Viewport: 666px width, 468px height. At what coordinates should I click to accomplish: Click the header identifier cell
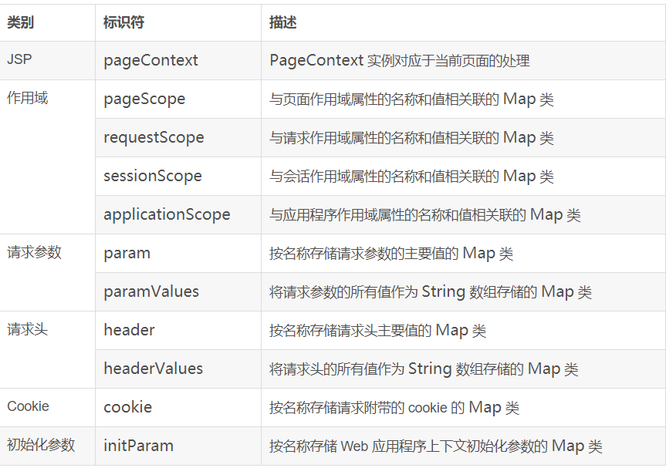point(129,330)
